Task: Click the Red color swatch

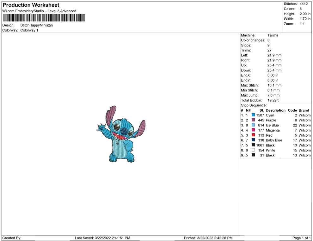Action: tap(253, 135)
